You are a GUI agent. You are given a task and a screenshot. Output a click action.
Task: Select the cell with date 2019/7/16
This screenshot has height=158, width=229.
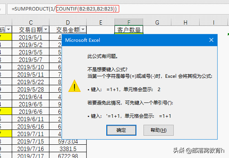tap(31, 148)
